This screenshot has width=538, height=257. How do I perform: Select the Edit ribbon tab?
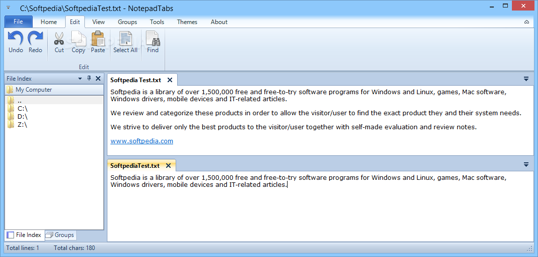(x=75, y=22)
